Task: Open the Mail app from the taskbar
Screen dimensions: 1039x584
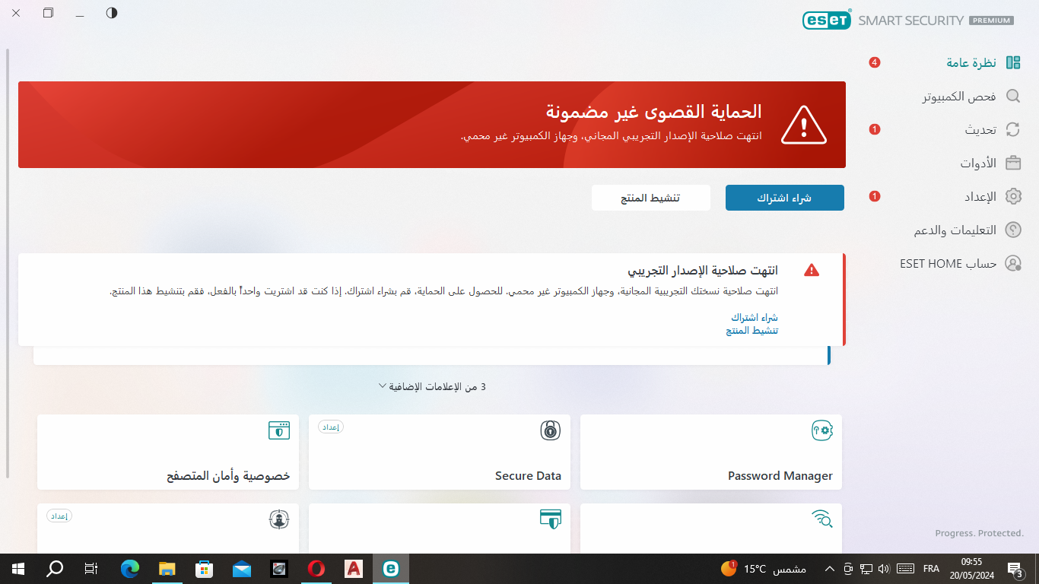Action: 242,568
